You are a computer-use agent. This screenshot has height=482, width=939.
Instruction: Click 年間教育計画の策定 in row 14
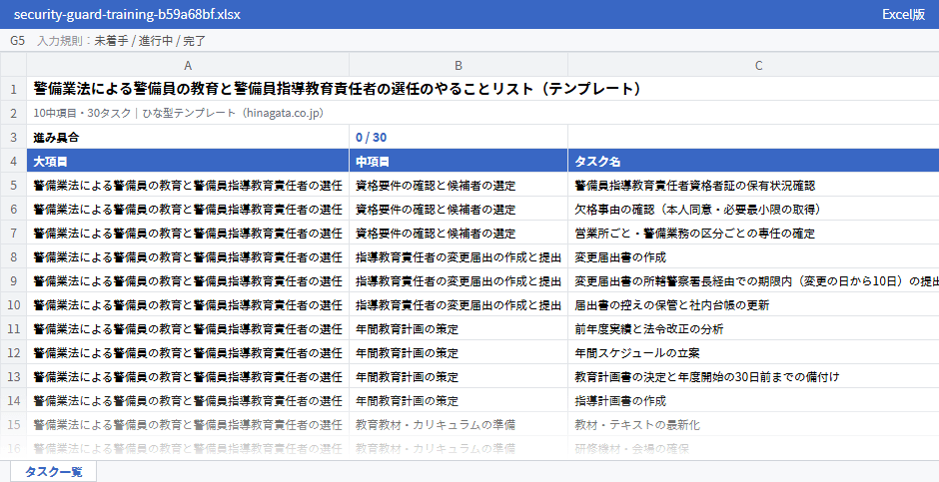[459, 400]
